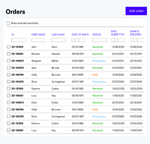Click the DATE SUBMITTED column header
This screenshot has height=144, width=150.
pyautogui.click(x=118, y=33)
